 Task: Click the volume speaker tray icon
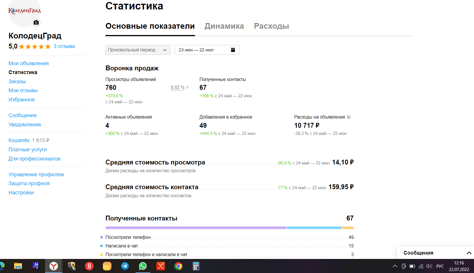tap(429, 266)
